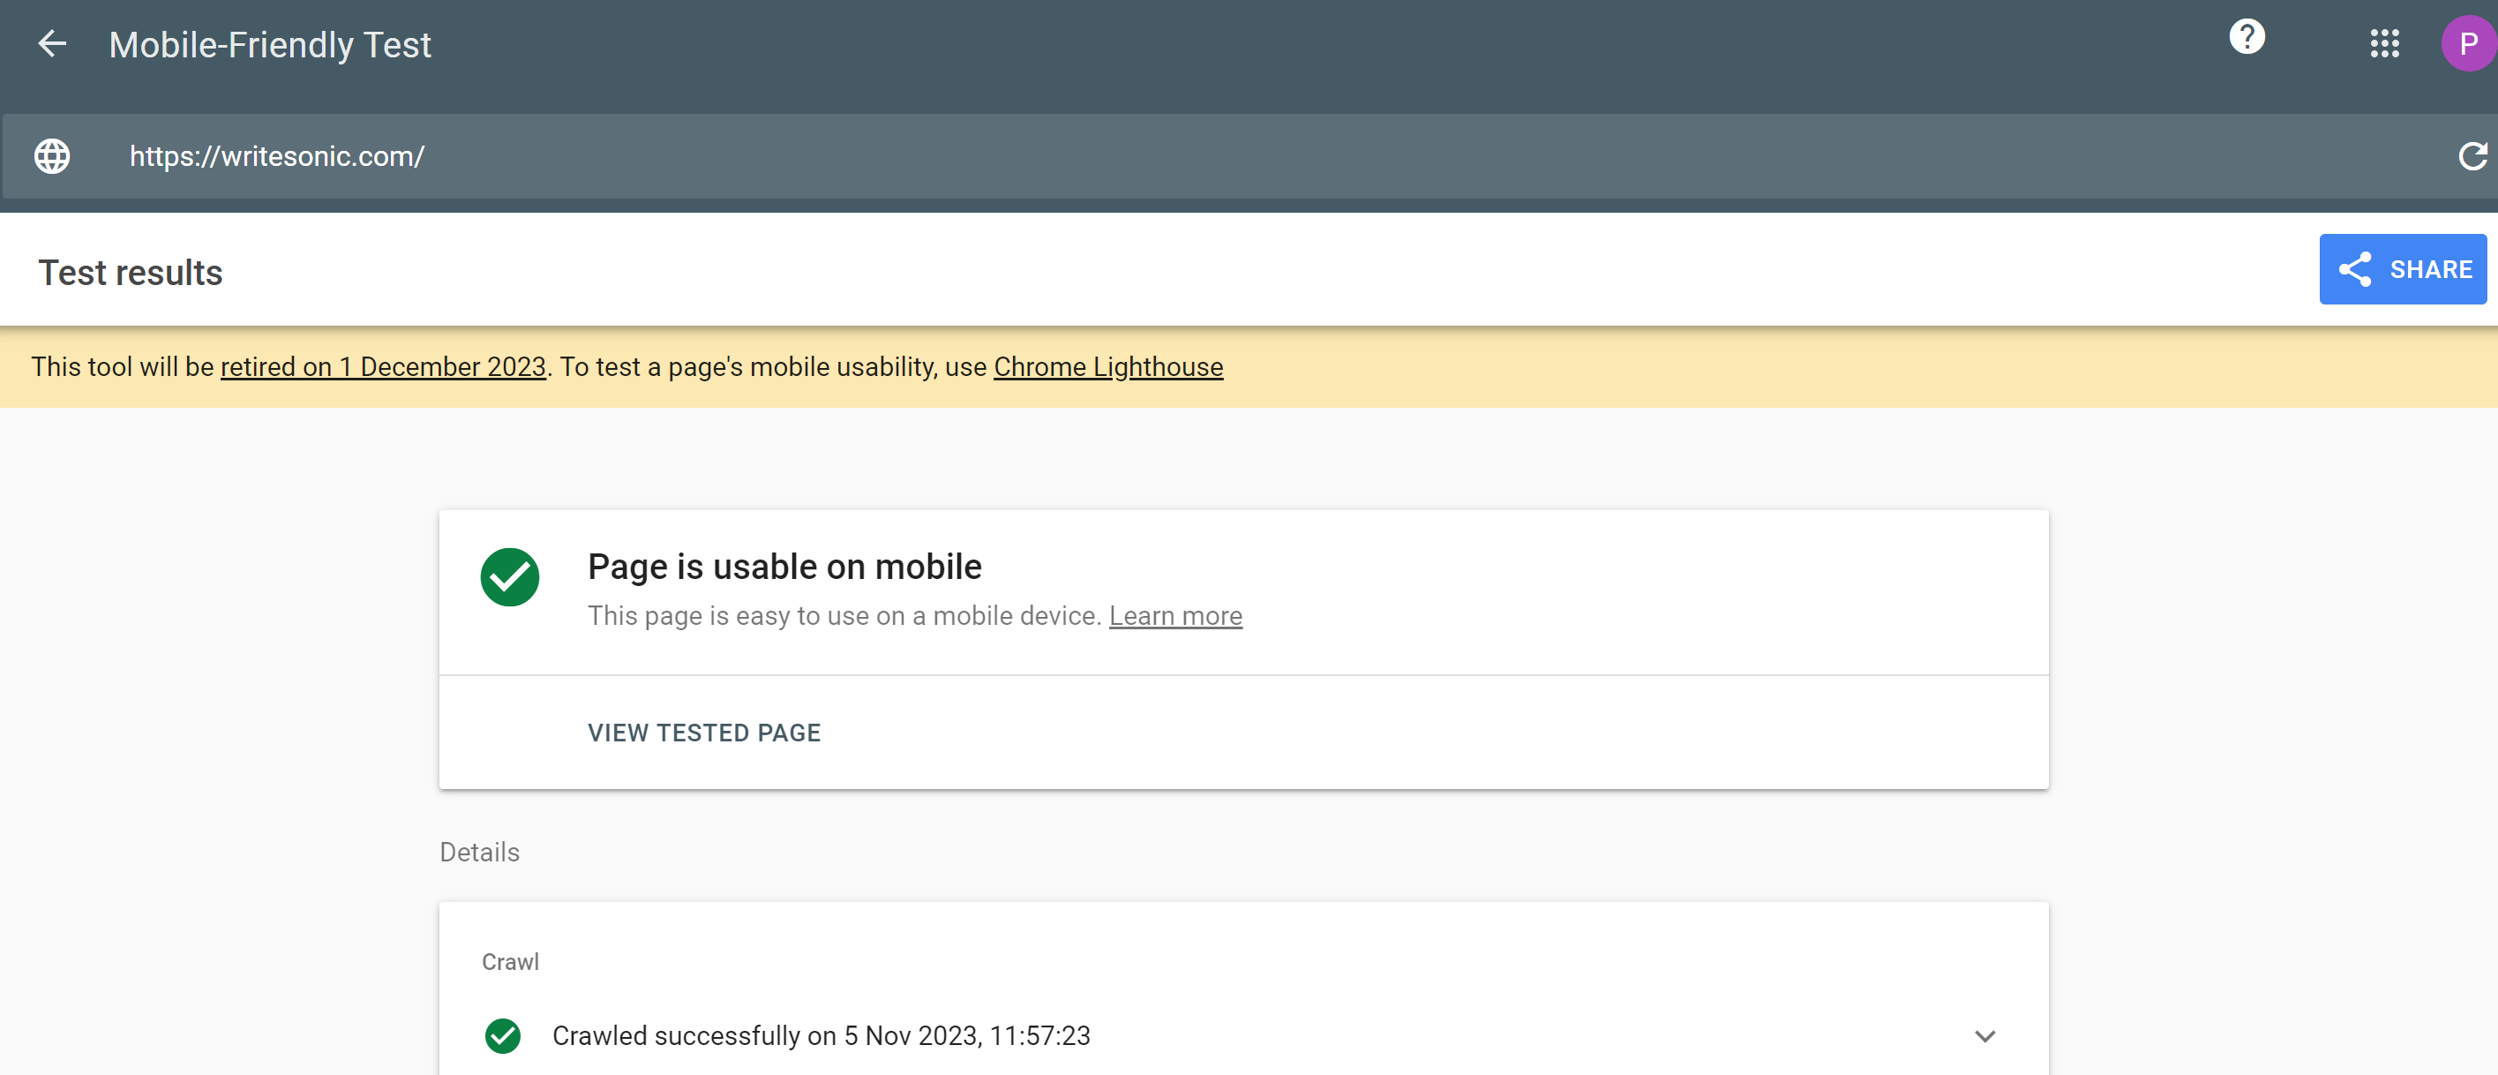Click the share icon in SHARE button
This screenshot has width=2498, height=1075.
pos(2354,270)
